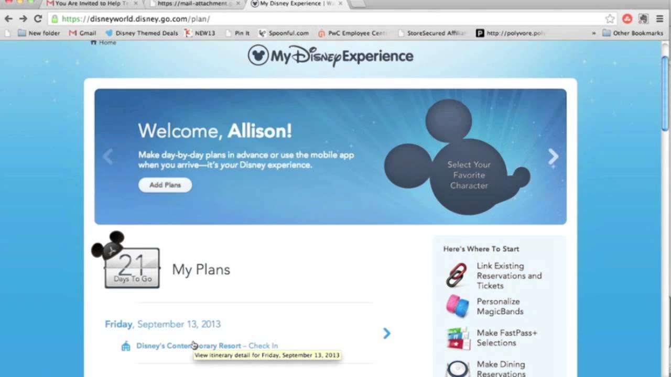The image size is (671, 377).
Task: Click the Home breadcrumb link
Action: pyautogui.click(x=104, y=42)
